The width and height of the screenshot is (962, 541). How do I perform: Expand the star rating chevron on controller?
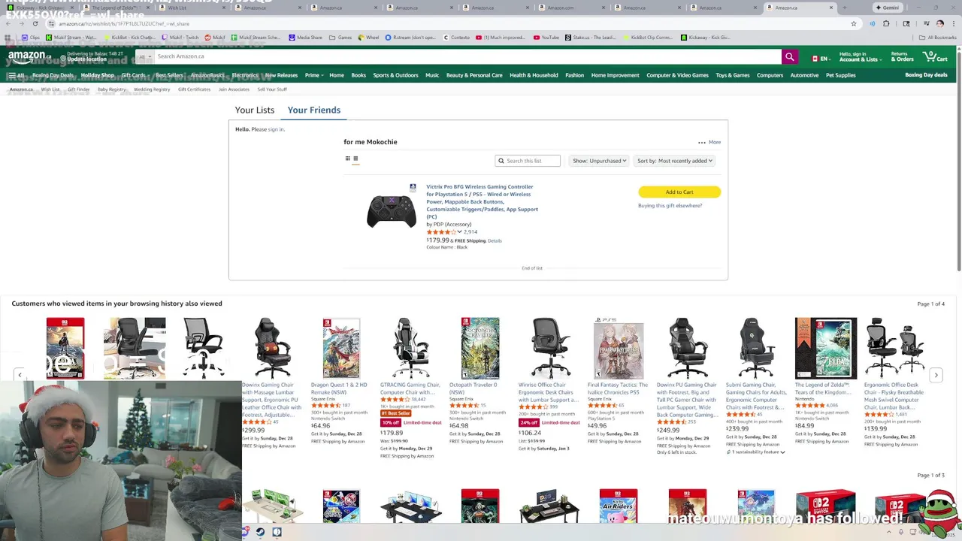pos(460,232)
